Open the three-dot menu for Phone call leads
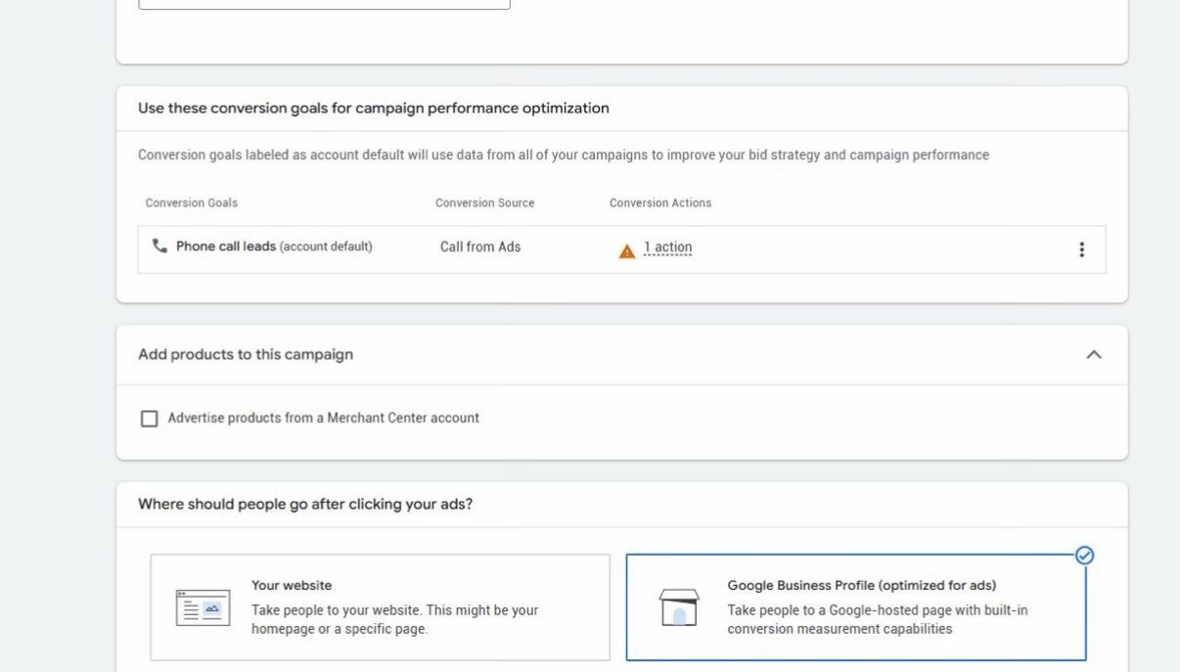 click(x=1081, y=249)
